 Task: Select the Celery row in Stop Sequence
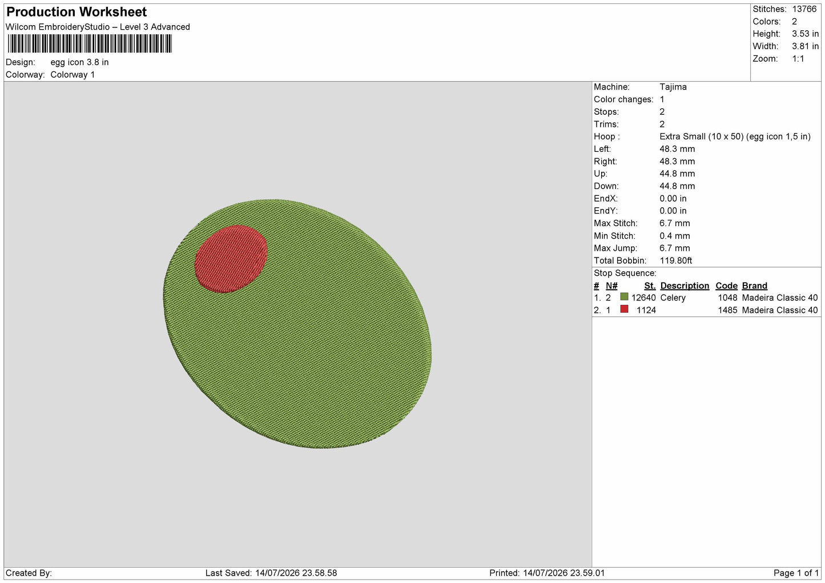(x=706, y=297)
